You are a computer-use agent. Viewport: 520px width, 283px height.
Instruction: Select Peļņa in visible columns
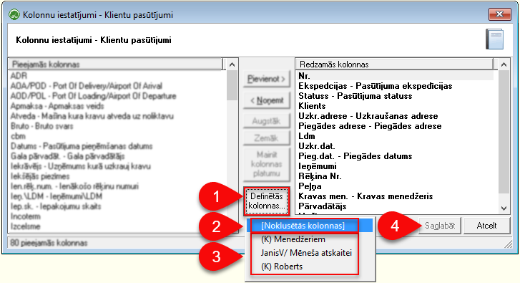[396, 186]
